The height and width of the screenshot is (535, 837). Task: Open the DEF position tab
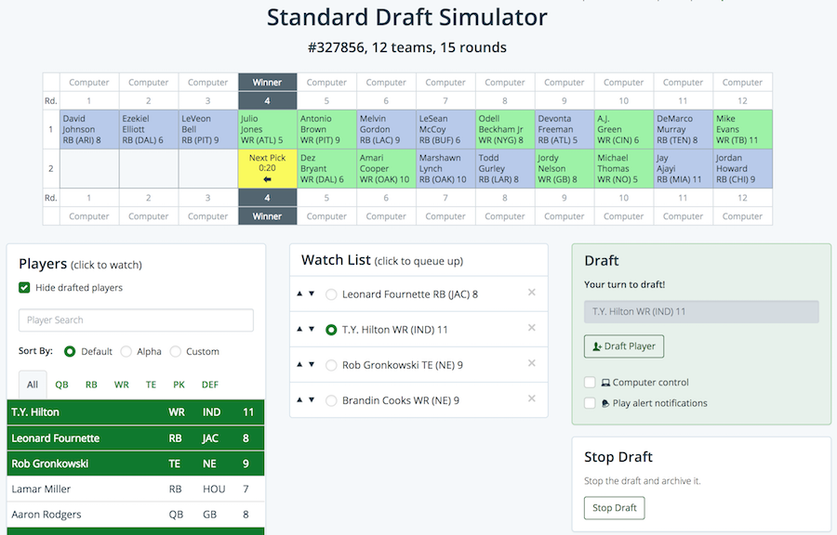(210, 385)
